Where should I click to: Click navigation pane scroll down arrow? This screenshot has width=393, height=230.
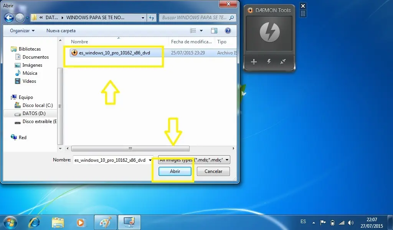(60, 148)
